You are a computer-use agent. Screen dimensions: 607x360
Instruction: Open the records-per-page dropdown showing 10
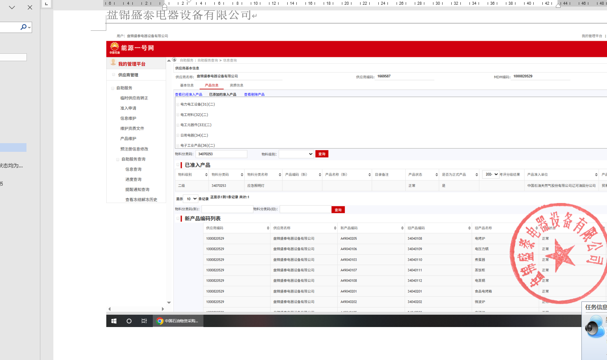point(190,199)
